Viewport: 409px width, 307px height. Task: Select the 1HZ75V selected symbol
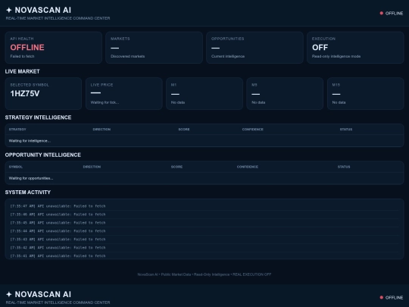[25, 93]
